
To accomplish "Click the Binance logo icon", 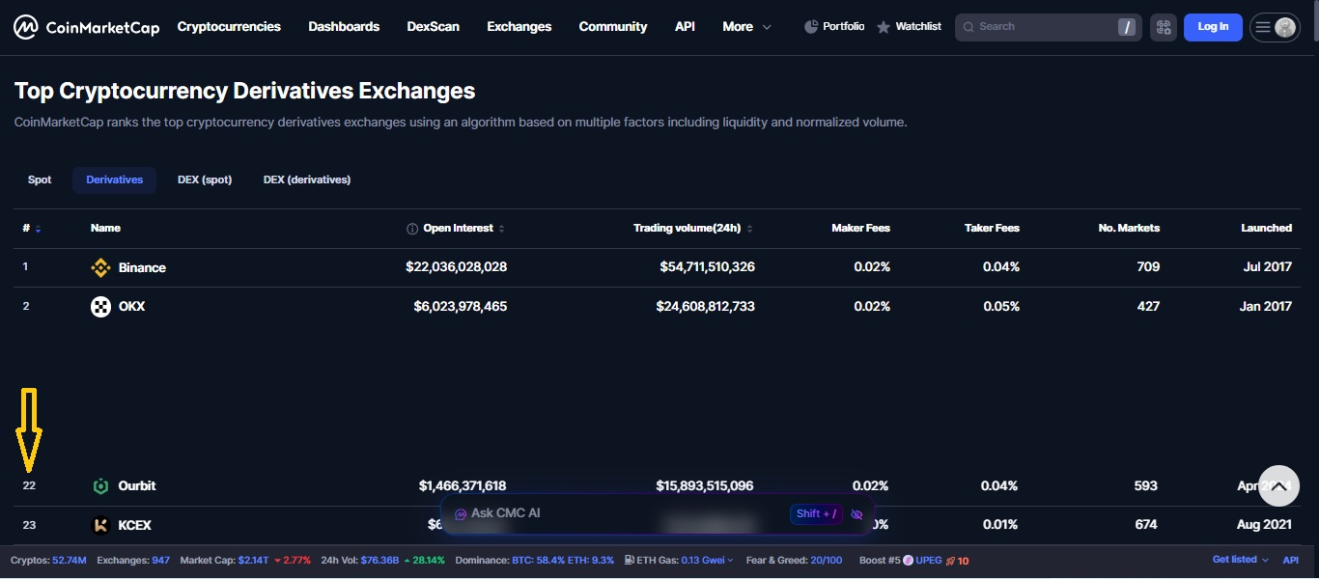I will pos(100,267).
